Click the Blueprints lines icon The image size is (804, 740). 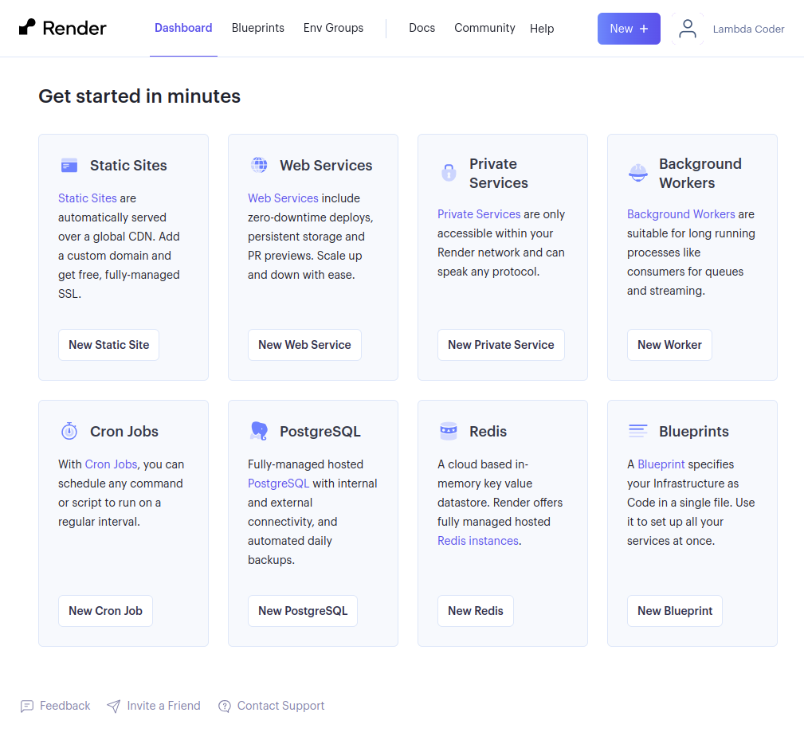click(x=638, y=431)
